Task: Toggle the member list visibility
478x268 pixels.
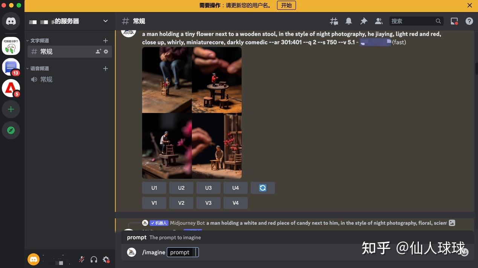Action: (x=378, y=21)
